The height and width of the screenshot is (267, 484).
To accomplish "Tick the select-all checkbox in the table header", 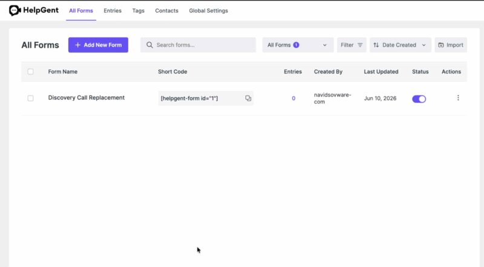I will pos(31,71).
